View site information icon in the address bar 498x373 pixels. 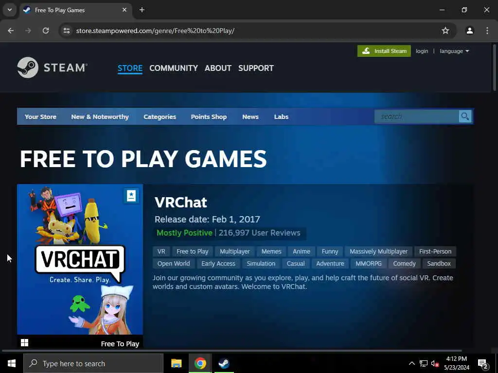[66, 31]
